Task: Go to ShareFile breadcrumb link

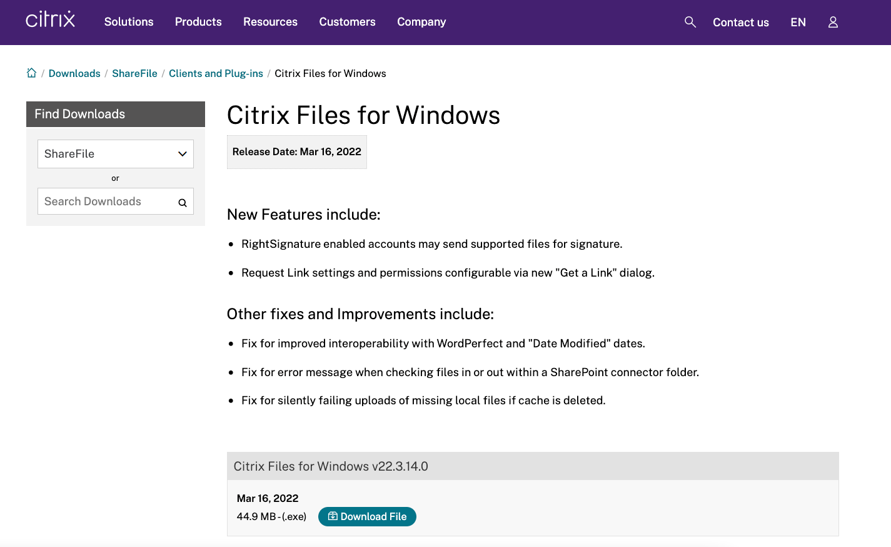Action: [134, 73]
